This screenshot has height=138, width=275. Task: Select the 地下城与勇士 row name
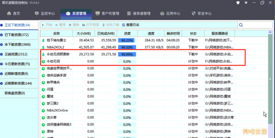click(x=56, y=40)
